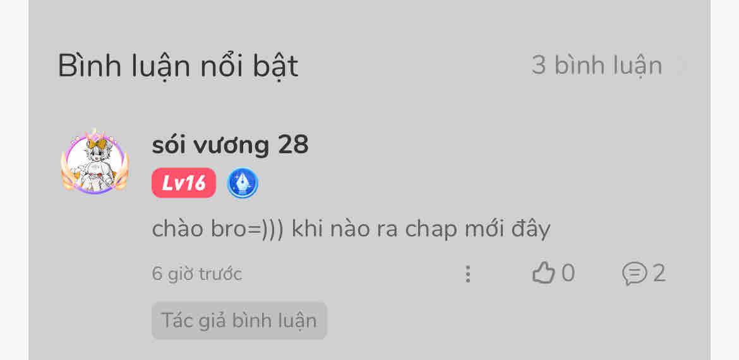
Task: Open replies via the speech bubble icon
Action: (x=634, y=274)
